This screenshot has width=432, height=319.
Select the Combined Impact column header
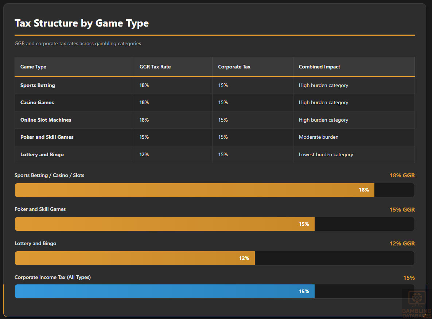pos(319,67)
